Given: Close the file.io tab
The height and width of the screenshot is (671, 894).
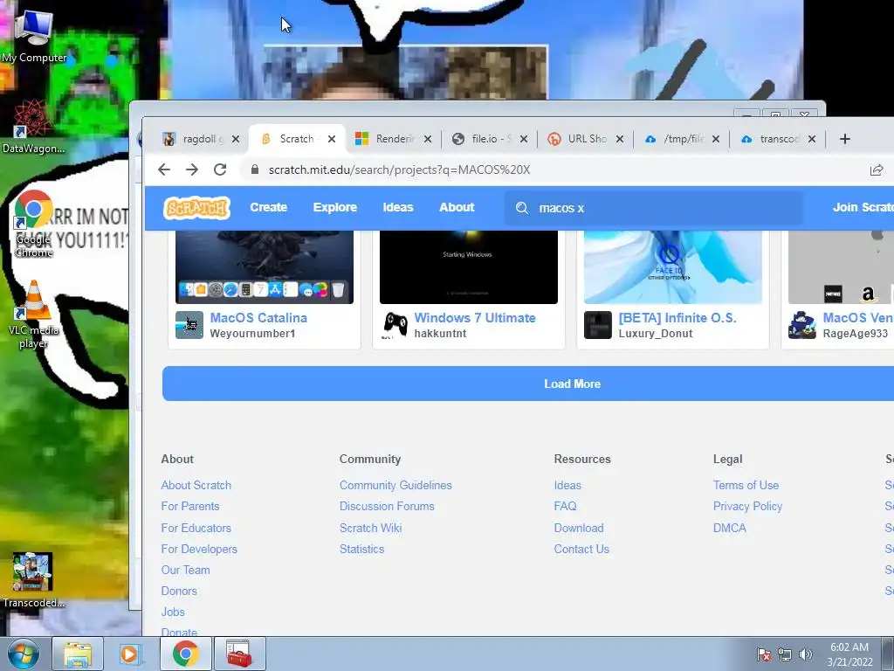Looking at the screenshot, I should click(x=524, y=139).
